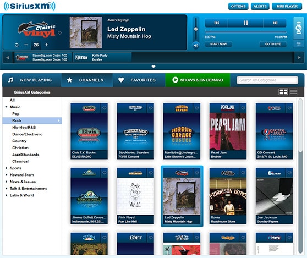Image resolution: width=307 pixels, height=258 pixels.
Task: Increase channel number with plus icon
Action: 47,45
